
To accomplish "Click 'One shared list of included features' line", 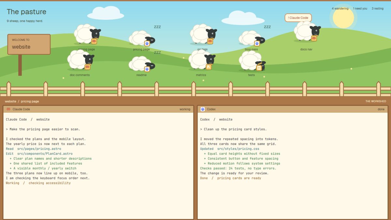I will [46, 163].
